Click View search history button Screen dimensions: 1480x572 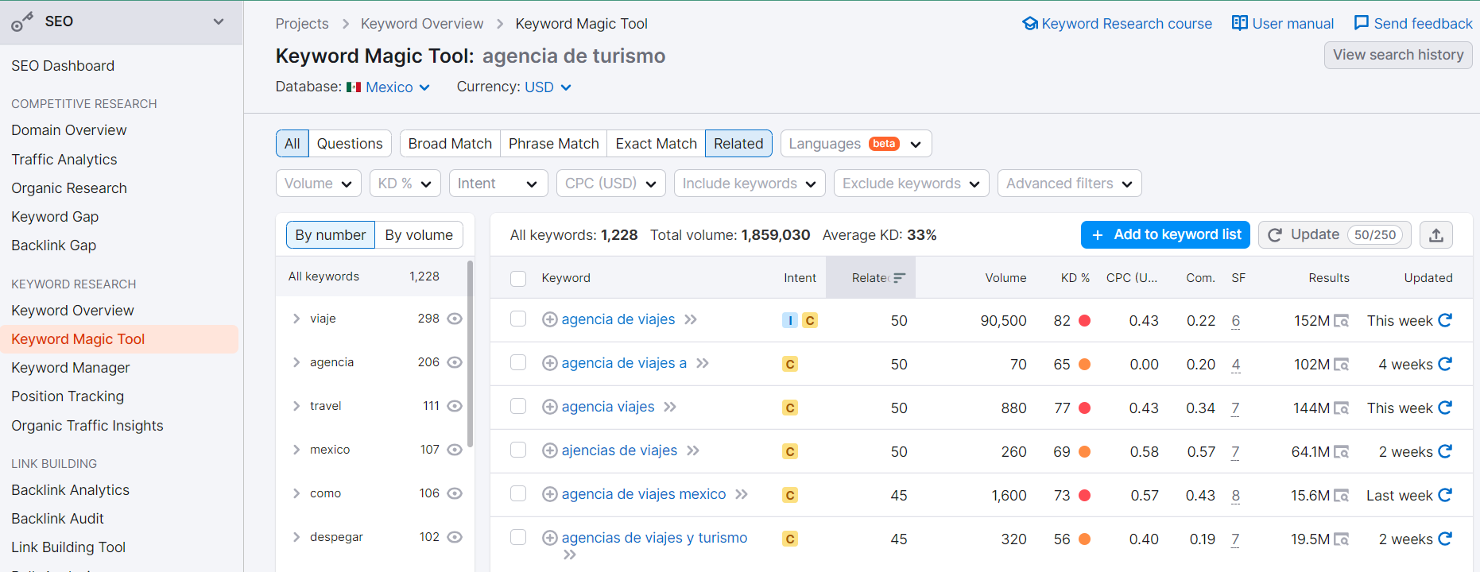click(x=1398, y=55)
